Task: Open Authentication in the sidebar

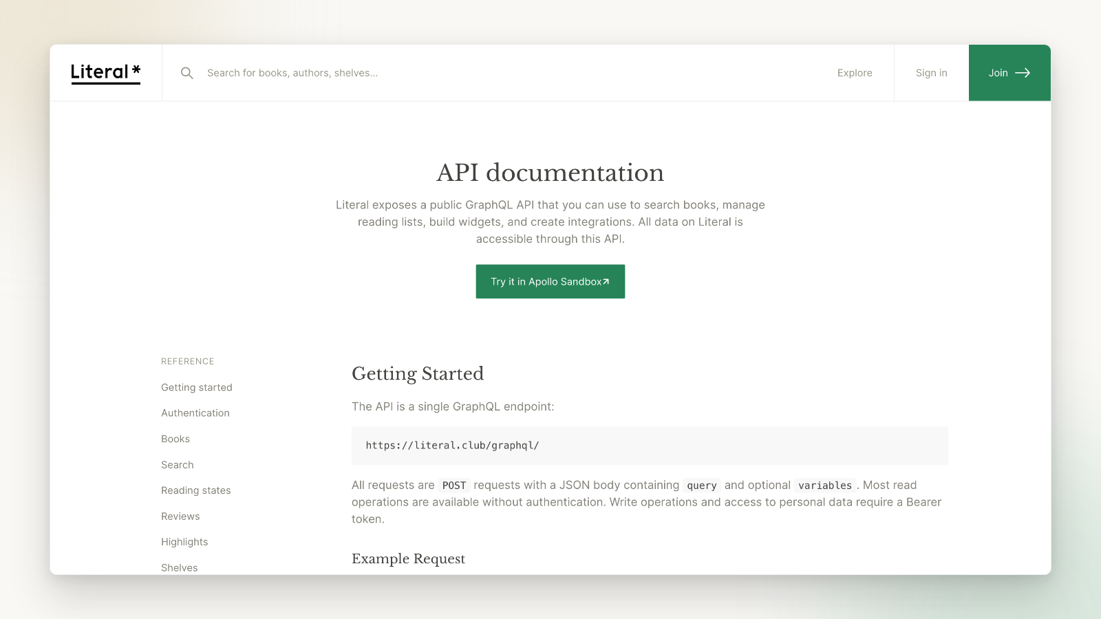Action: (195, 413)
